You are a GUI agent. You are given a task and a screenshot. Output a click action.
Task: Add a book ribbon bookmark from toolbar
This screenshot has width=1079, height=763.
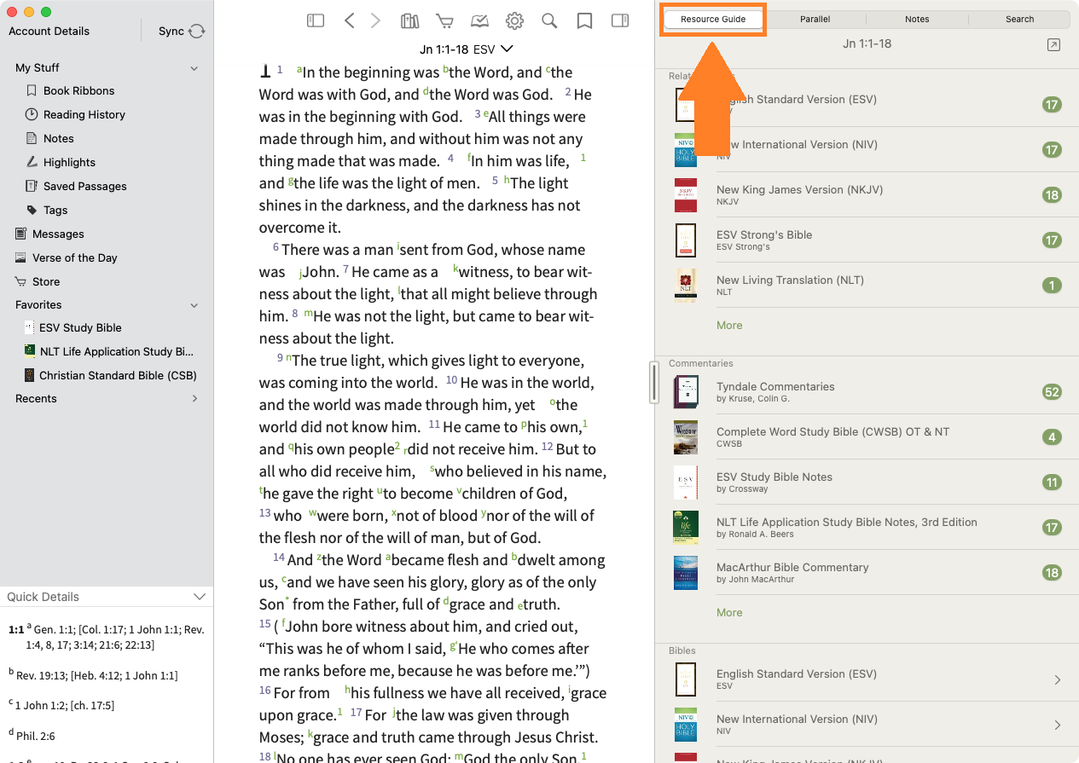point(584,20)
